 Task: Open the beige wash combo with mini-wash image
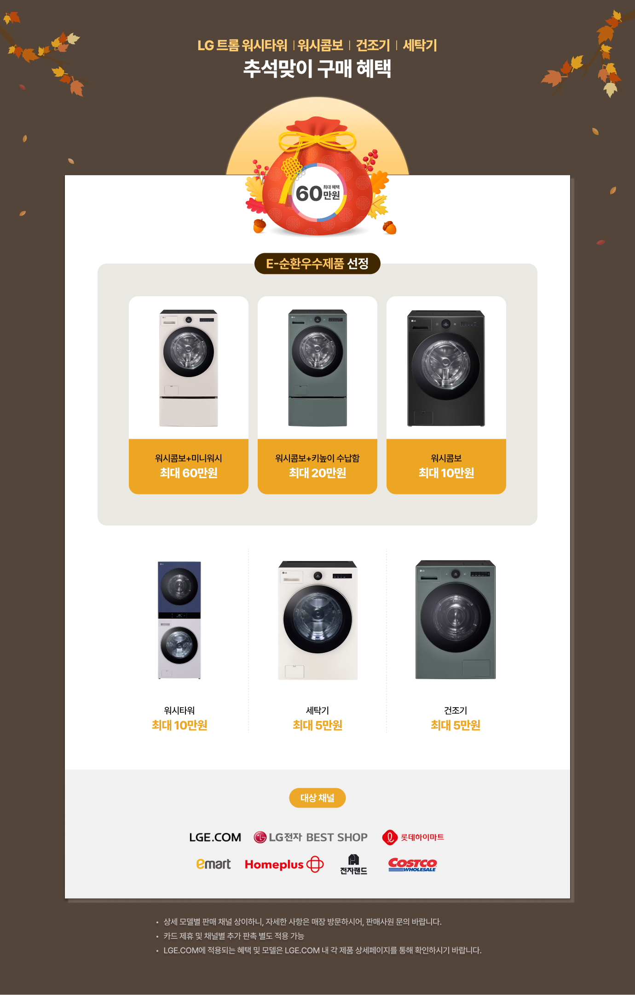[189, 368]
